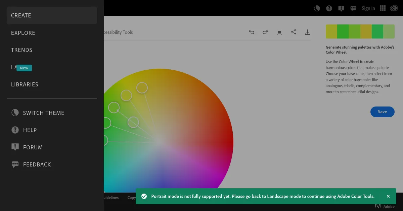The width and height of the screenshot is (403, 211).
Task: Undo the last change
Action: pyautogui.click(x=252, y=32)
